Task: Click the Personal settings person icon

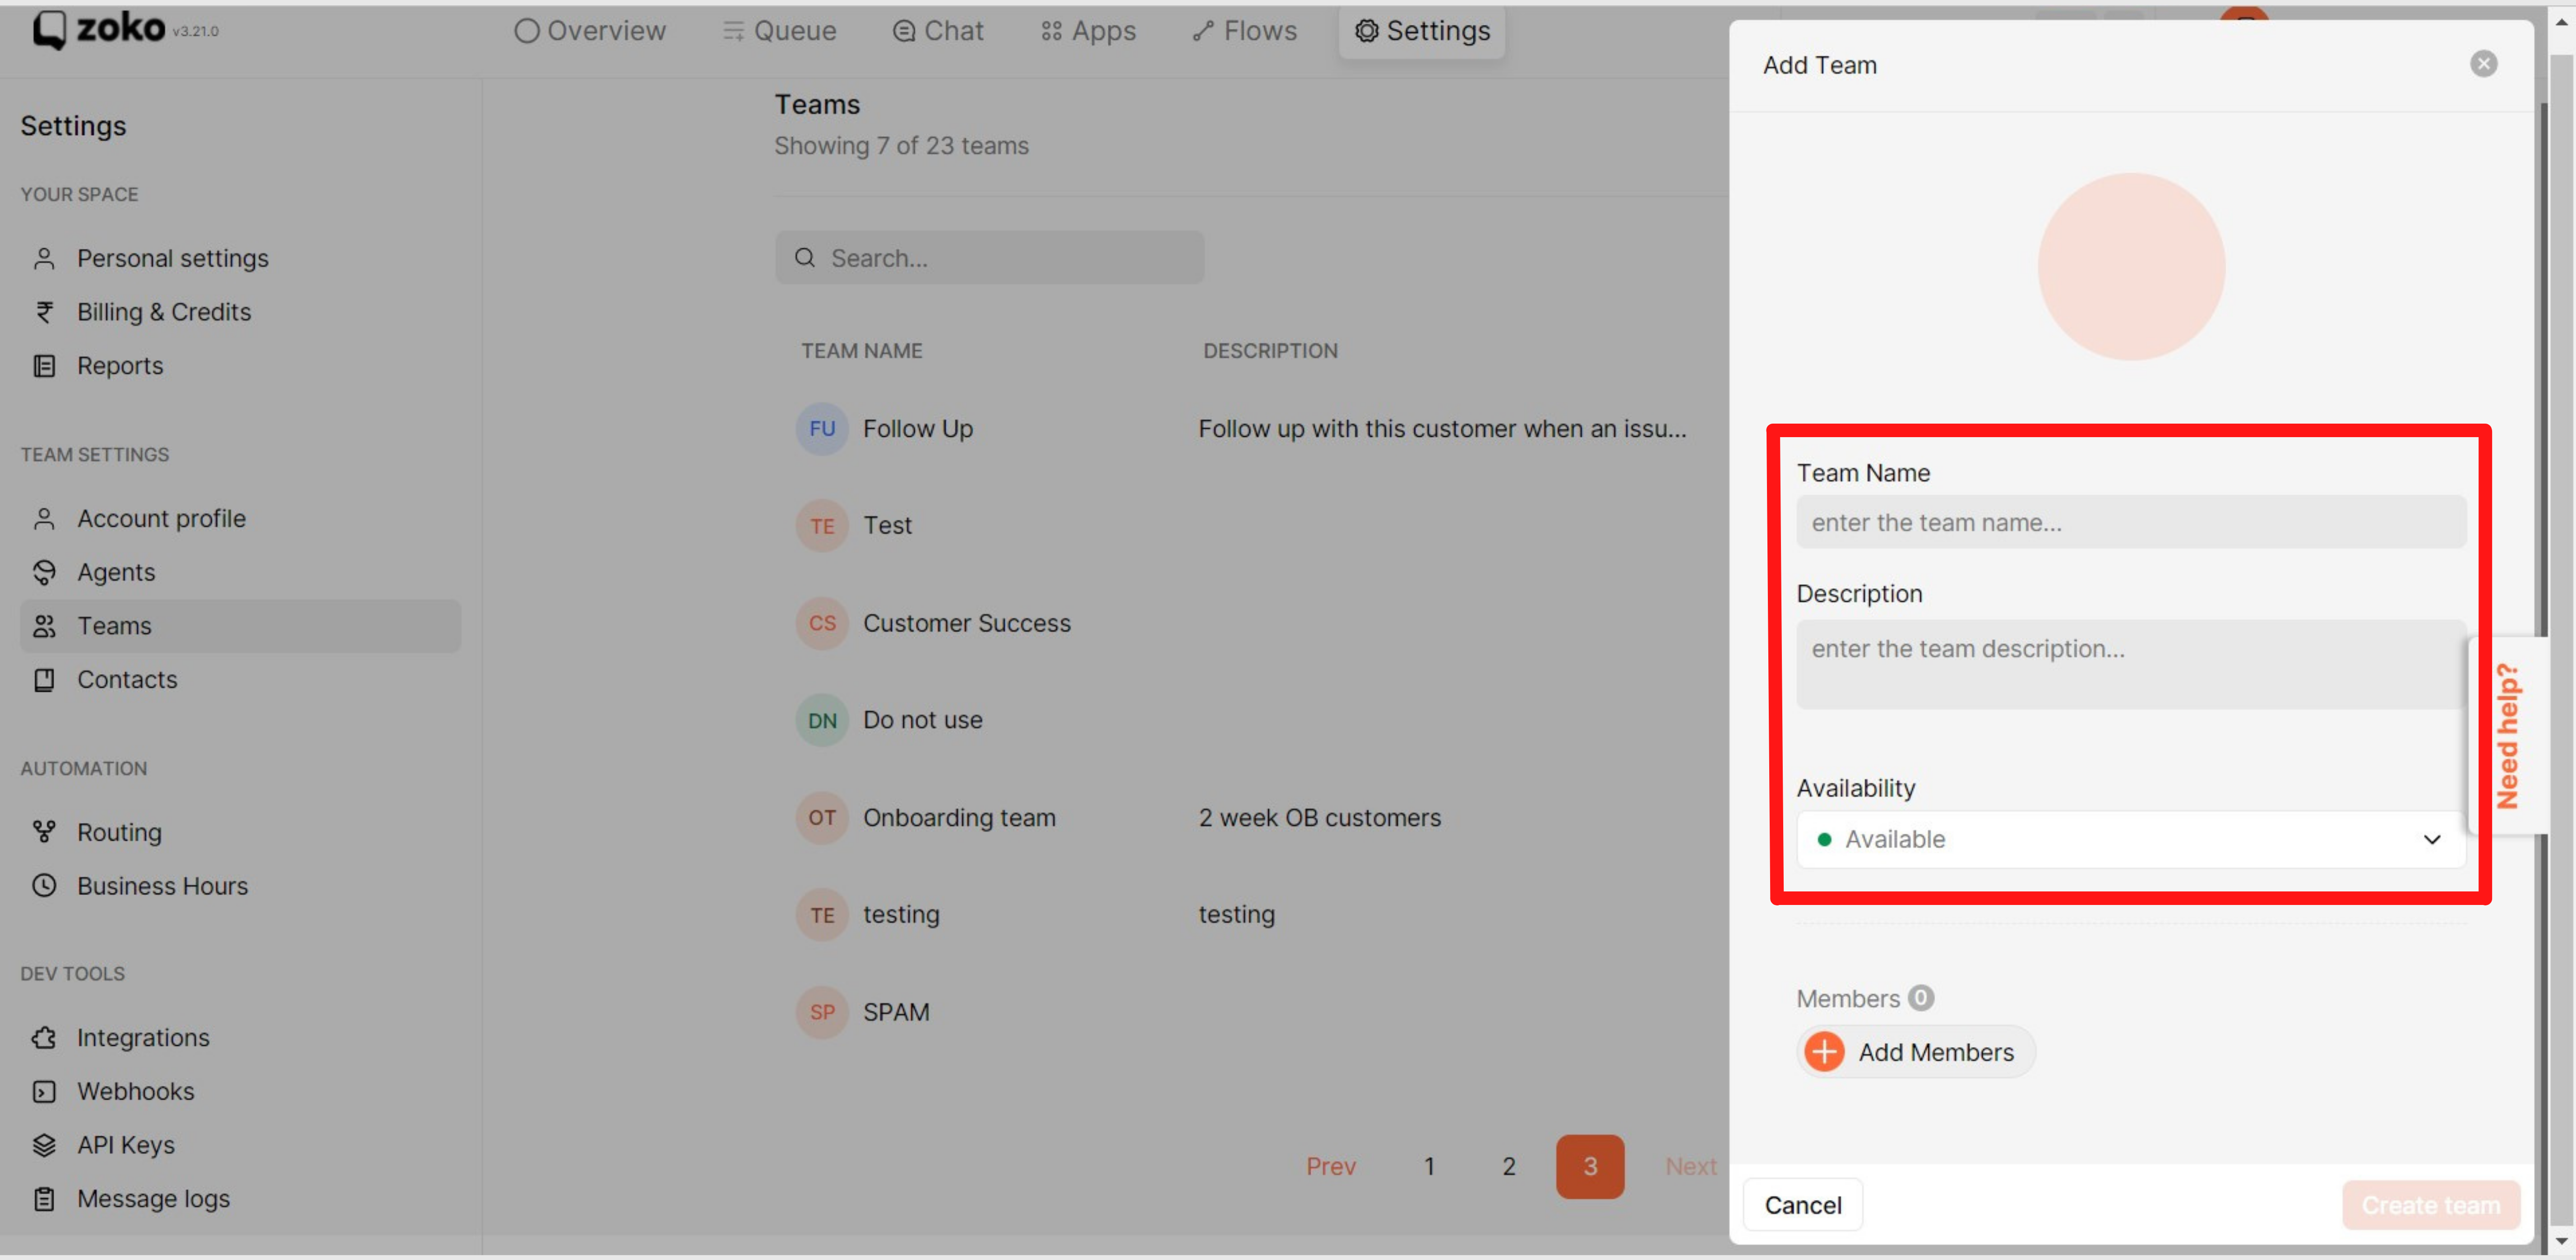Action: click(x=44, y=259)
